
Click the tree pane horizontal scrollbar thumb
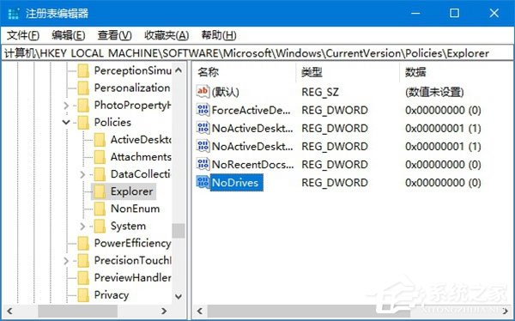coord(77,311)
